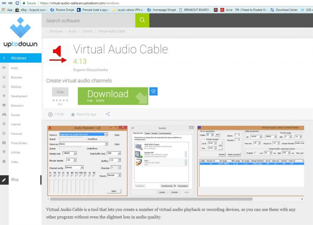
Task: Collapse the Windows platform header in sidebar
Action: (x=21, y=58)
